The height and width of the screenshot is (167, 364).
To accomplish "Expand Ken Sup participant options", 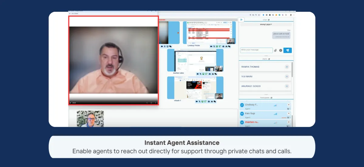I will tap(289, 113).
